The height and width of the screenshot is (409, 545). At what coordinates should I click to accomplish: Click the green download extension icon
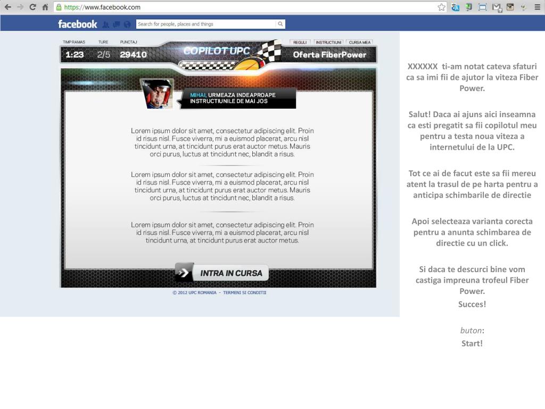(x=469, y=7)
